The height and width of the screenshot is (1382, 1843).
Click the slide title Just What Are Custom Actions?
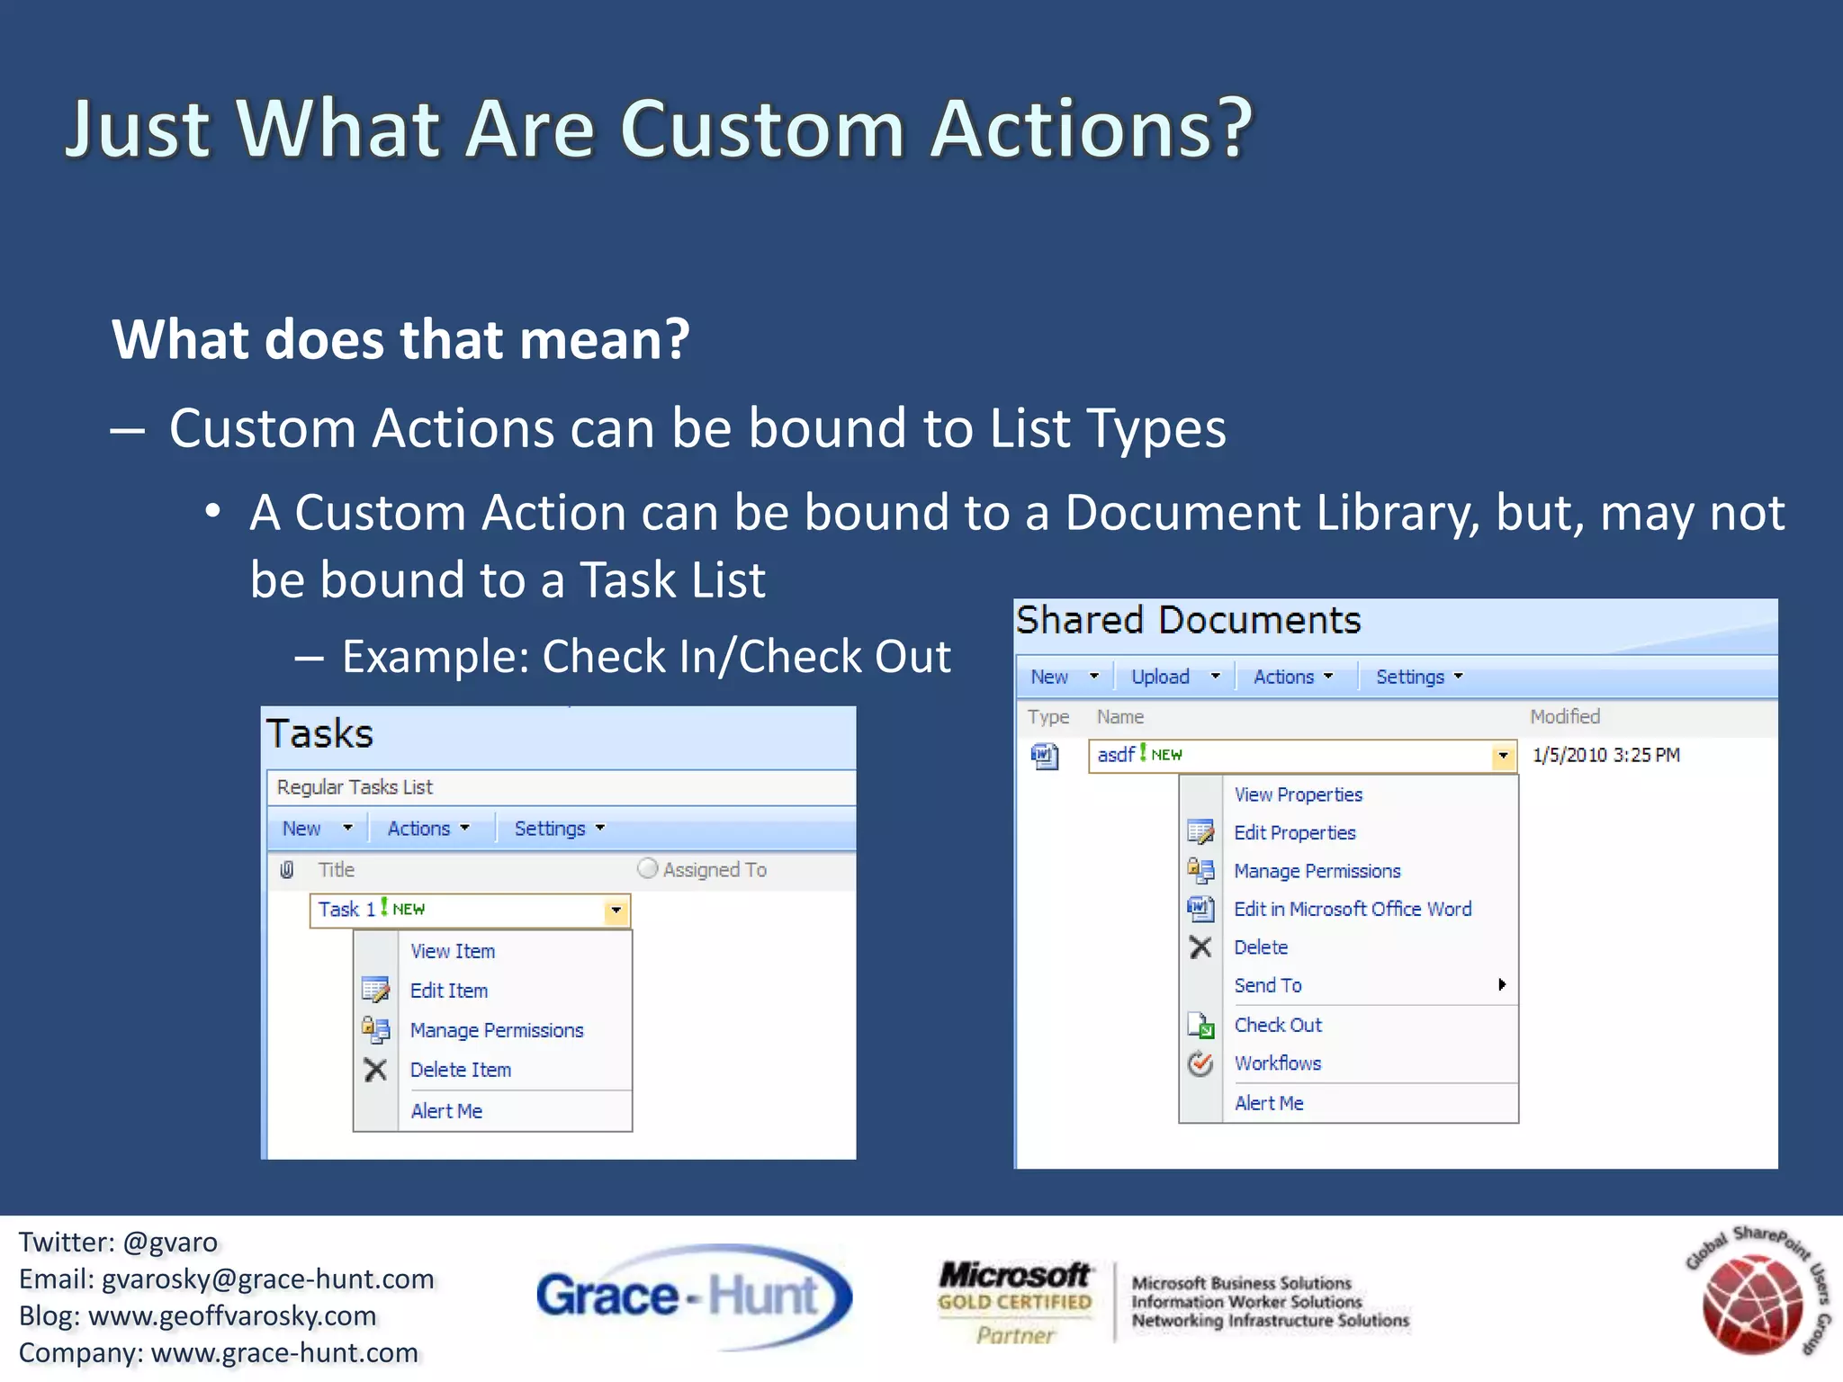pos(660,129)
